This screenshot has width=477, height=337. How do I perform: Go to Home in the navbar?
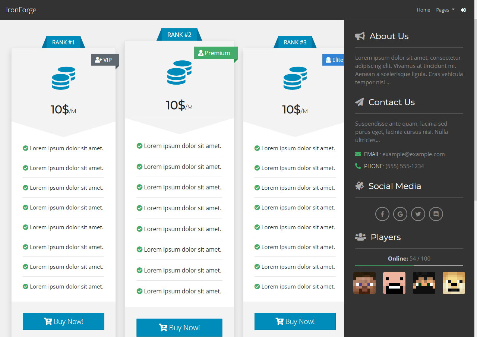(423, 10)
